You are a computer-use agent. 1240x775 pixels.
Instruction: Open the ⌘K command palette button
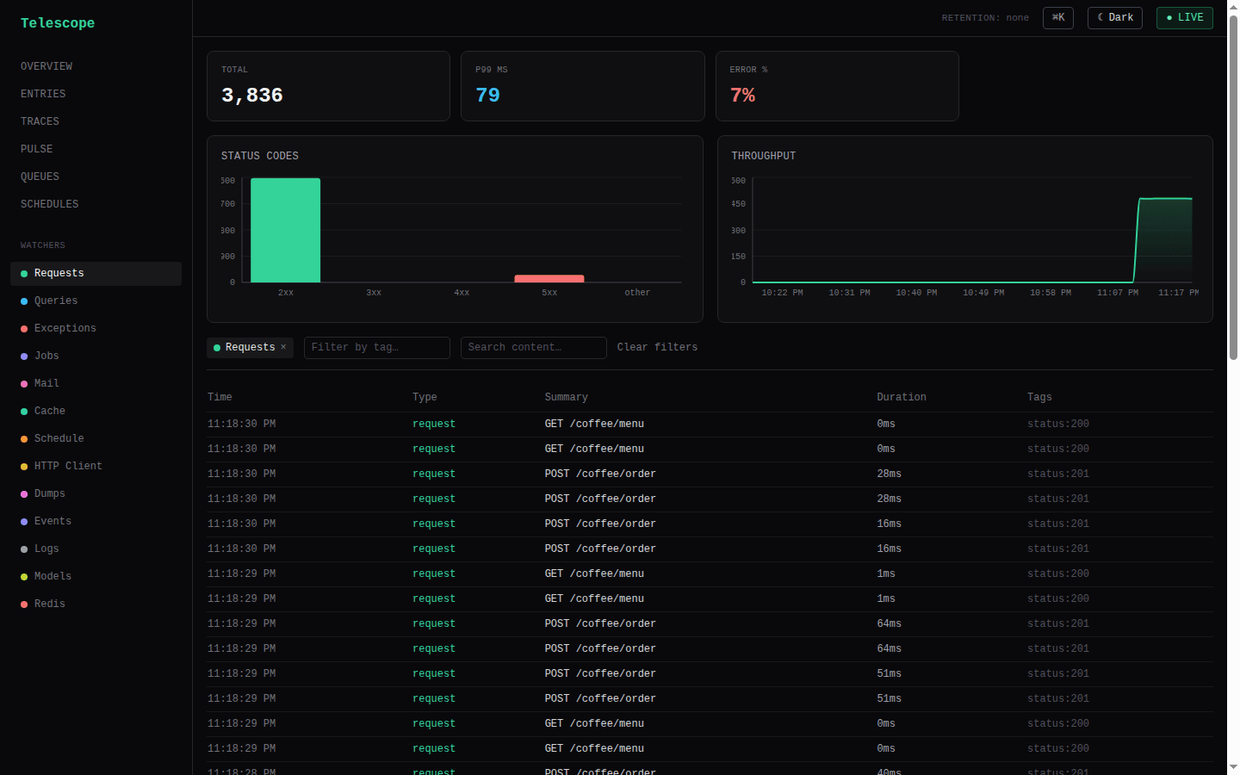[1058, 18]
